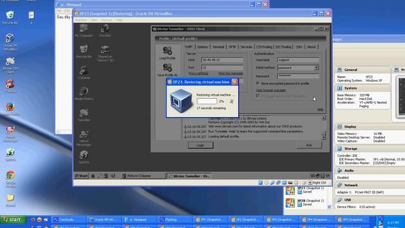This screenshot has width=405, height=228.
Task: Open the Services tab
Action: click(x=246, y=47)
